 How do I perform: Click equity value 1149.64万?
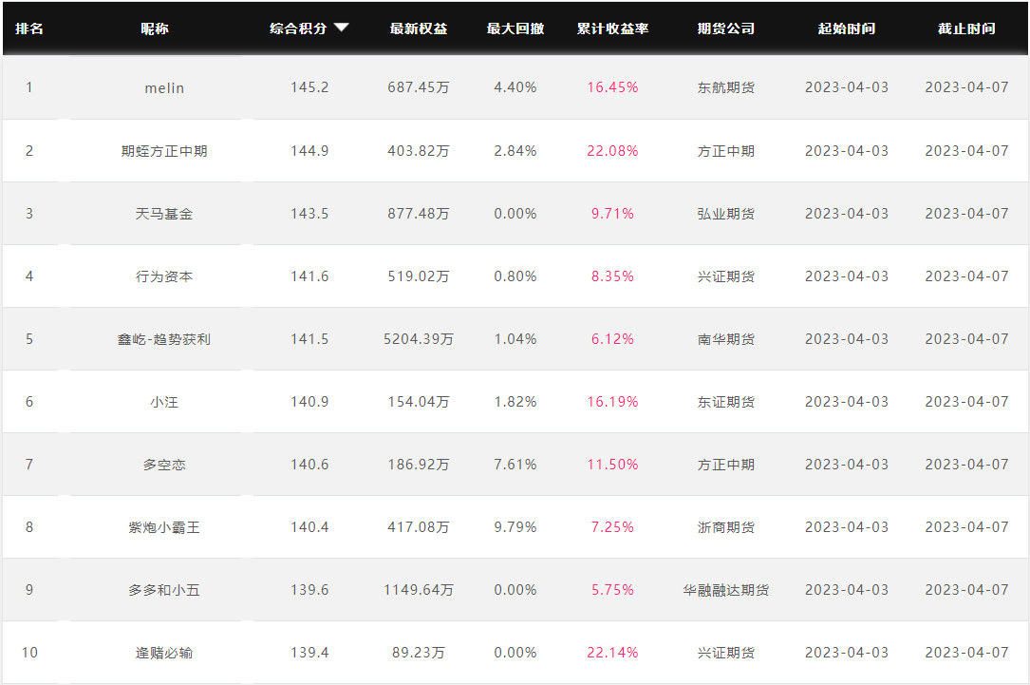click(419, 590)
